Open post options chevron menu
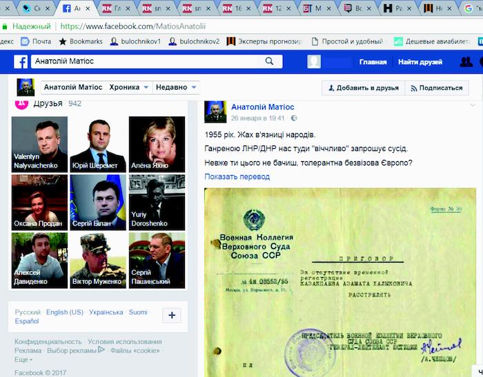483x377 pixels. pos(473,105)
